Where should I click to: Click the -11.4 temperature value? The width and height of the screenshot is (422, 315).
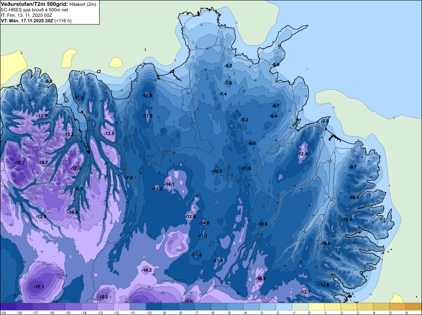pyautogui.click(x=218, y=261)
